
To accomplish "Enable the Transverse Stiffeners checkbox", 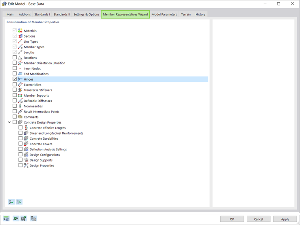I will (15, 90).
